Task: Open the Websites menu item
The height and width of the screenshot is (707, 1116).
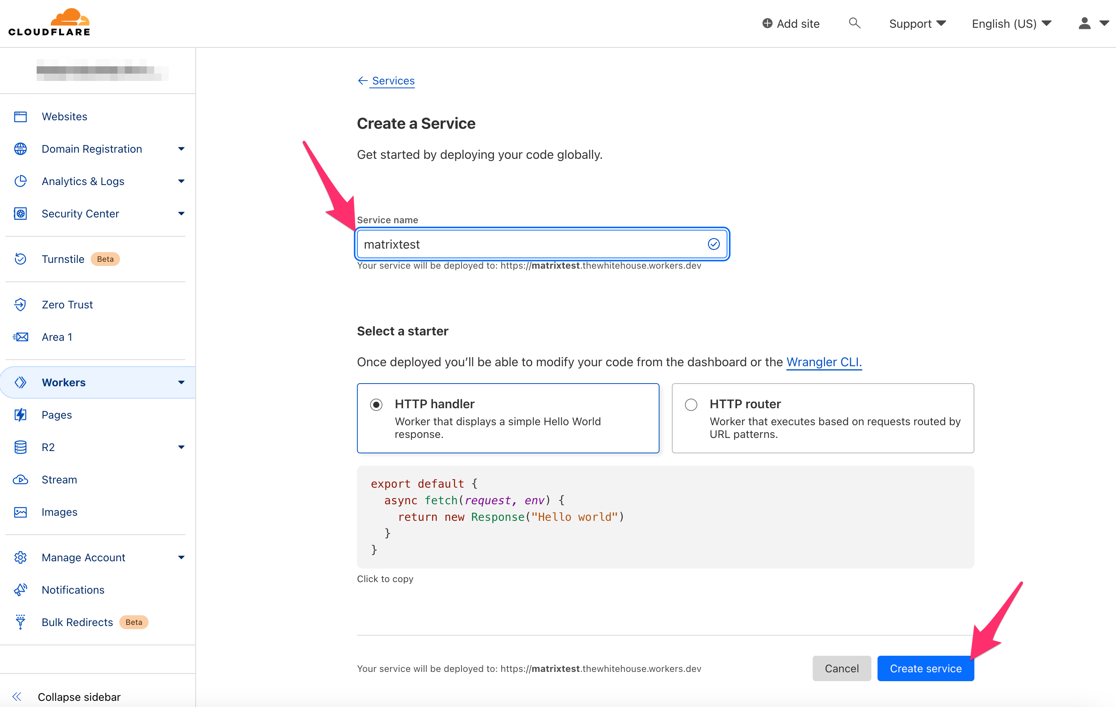Action: [64, 116]
